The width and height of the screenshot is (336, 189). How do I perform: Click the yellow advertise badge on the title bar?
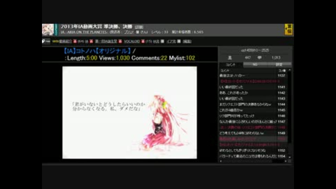[289, 29]
